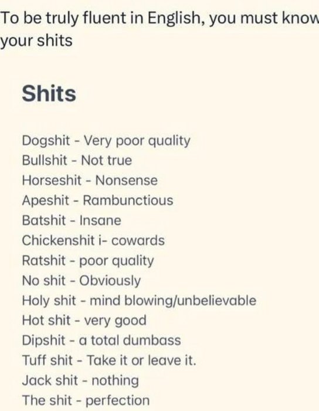Select the Jack shit - nothing line
This screenshot has width=319, height=411.
(x=80, y=380)
